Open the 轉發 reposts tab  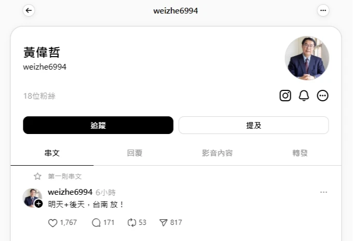[300, 153]
